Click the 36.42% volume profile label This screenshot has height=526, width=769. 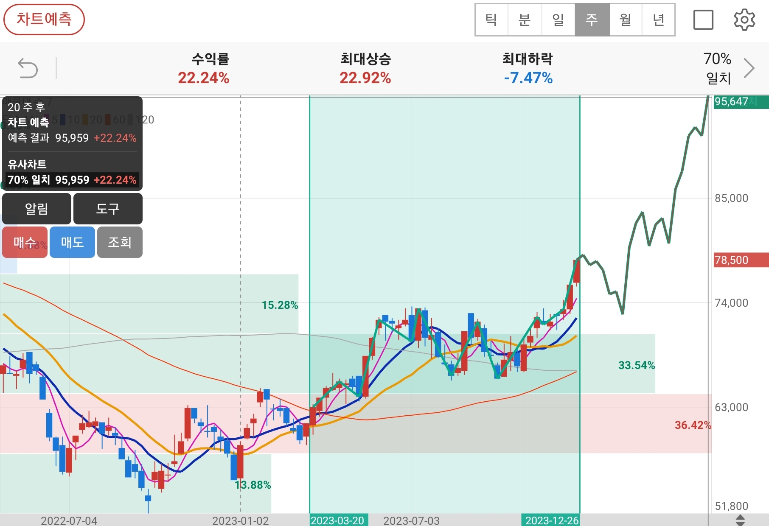(x=693, y=425)
